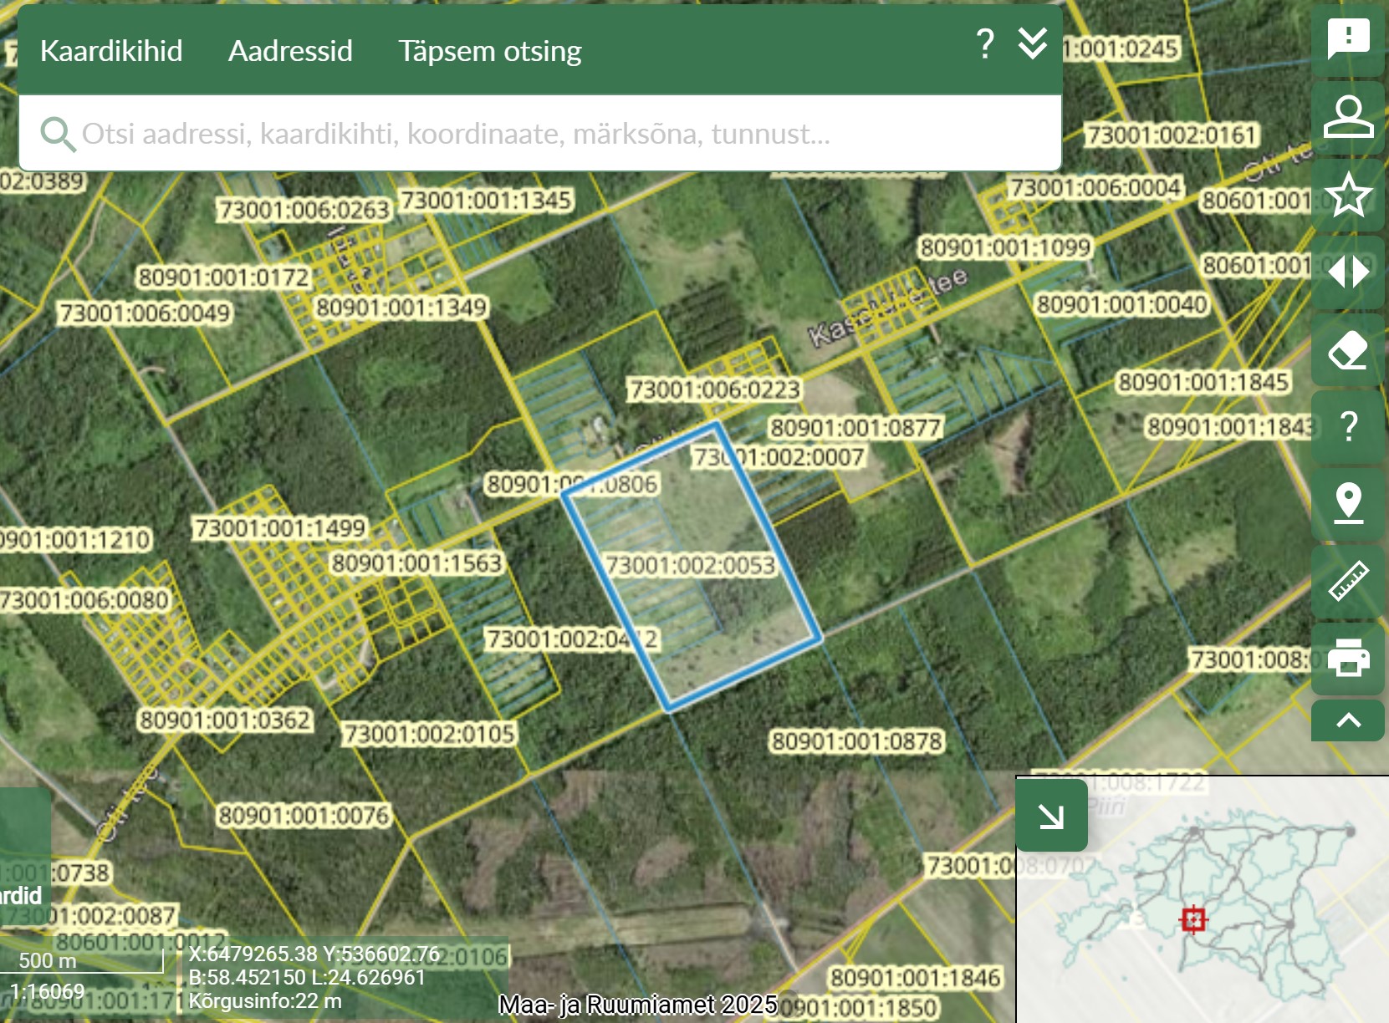Screen dimensions: 1389x1023
Task: Click parcel label 73001:006:0080
Action: coord(84,600)
